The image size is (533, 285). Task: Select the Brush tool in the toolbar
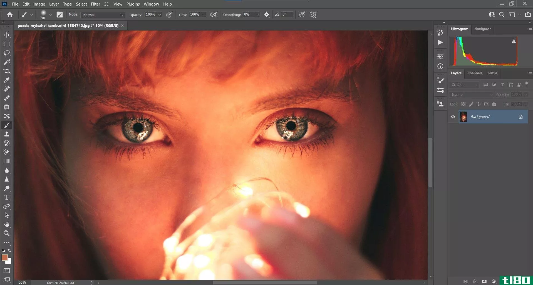click(x=7, y=125)
